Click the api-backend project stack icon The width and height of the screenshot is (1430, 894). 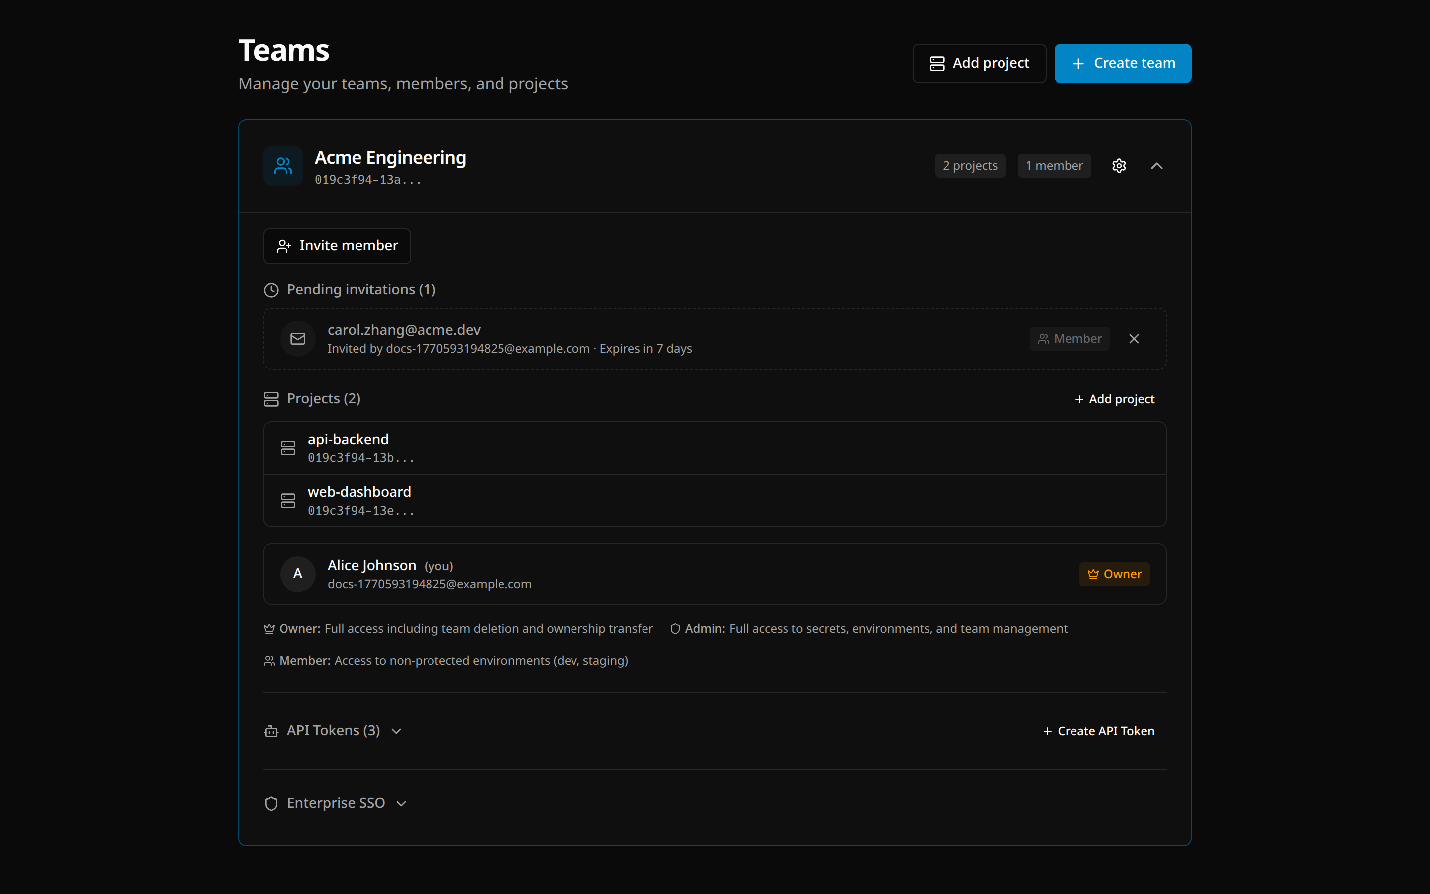coord(288,447)
